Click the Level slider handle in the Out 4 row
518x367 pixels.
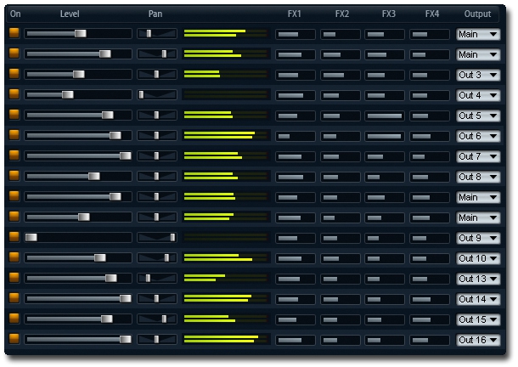68,95
